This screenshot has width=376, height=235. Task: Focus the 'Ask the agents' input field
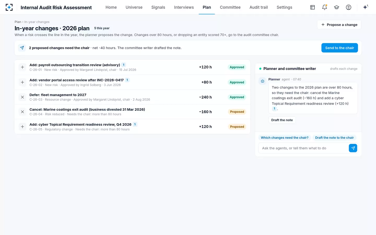(x=303, y=148)
